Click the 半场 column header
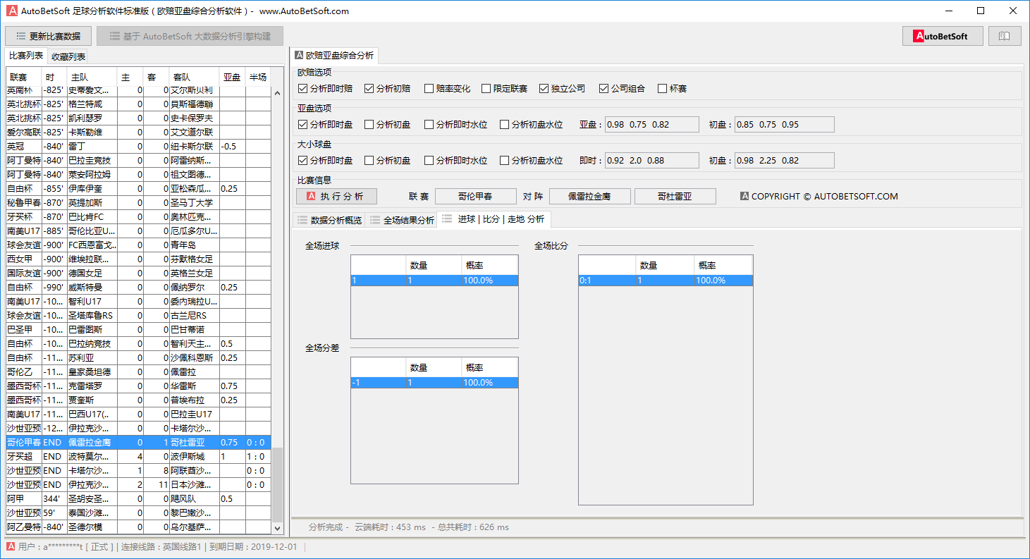1030x559 pixels. 257,77
